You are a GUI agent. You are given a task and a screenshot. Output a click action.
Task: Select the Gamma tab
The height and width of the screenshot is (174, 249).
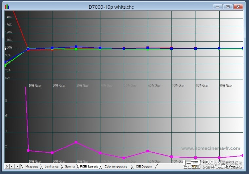tap(69, 167)
